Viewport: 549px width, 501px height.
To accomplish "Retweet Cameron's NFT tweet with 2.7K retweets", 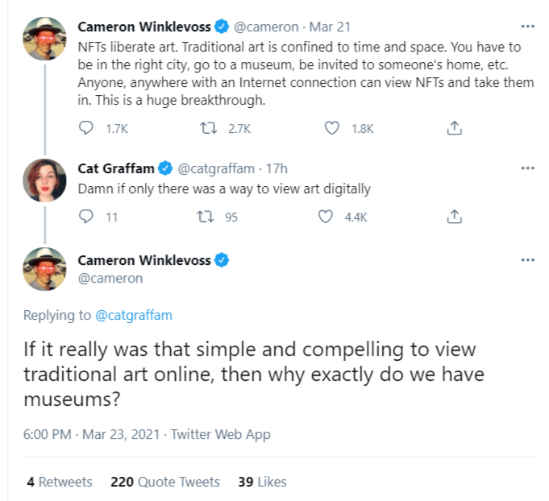I will click(x=206, y=128).
